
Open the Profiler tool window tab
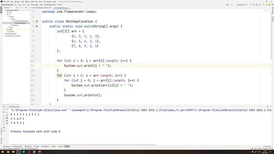(x=36, y=146)
